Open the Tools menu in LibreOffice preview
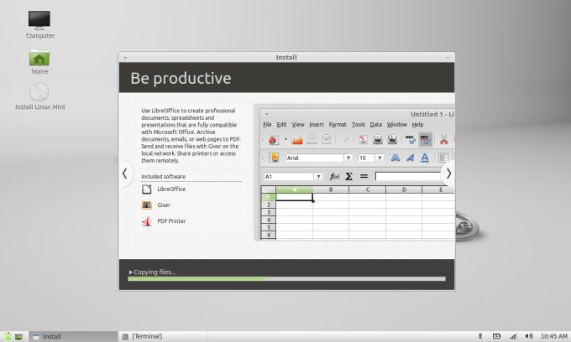571x342 pixels. (x=359, y=124)
